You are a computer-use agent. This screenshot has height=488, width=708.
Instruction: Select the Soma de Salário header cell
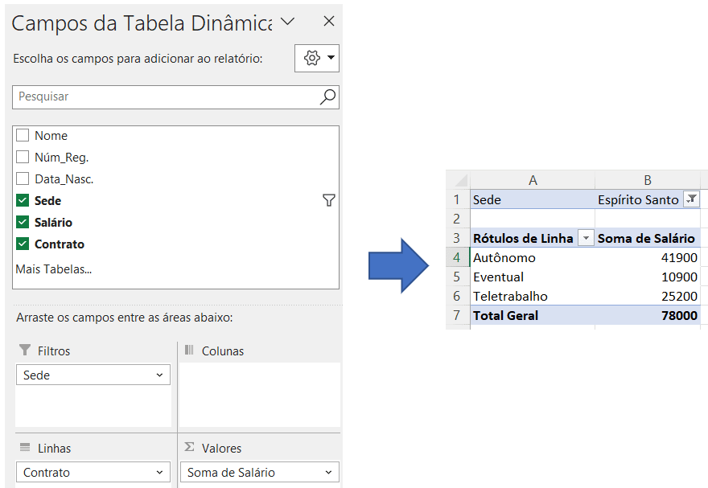tap(648, 238)
